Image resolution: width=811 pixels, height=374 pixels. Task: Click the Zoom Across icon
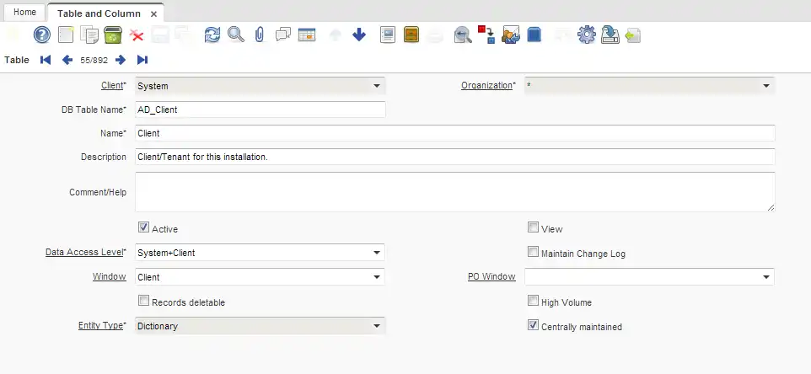pyautogui.click(x=463, y=35)
